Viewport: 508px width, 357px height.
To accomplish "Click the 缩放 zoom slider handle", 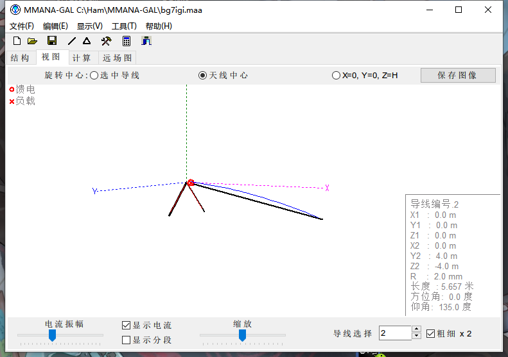I will (242, 335).
